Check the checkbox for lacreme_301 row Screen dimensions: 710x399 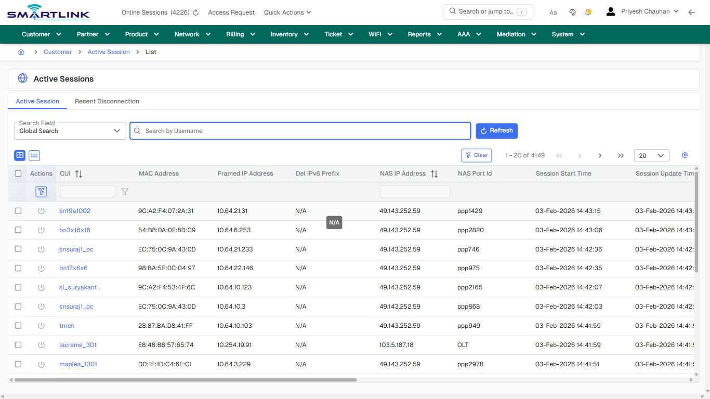pyautogui.click(x=18, y=345)
